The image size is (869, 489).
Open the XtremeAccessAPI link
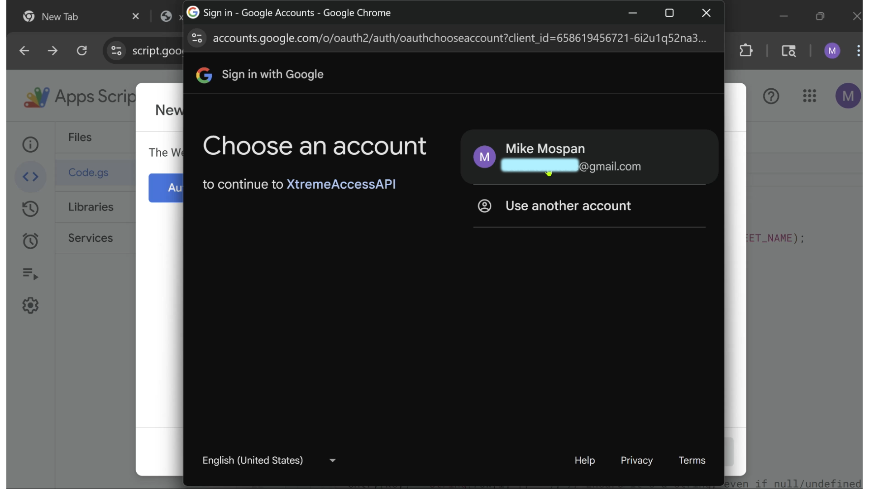pyautogui.click(x=341, y=184)
